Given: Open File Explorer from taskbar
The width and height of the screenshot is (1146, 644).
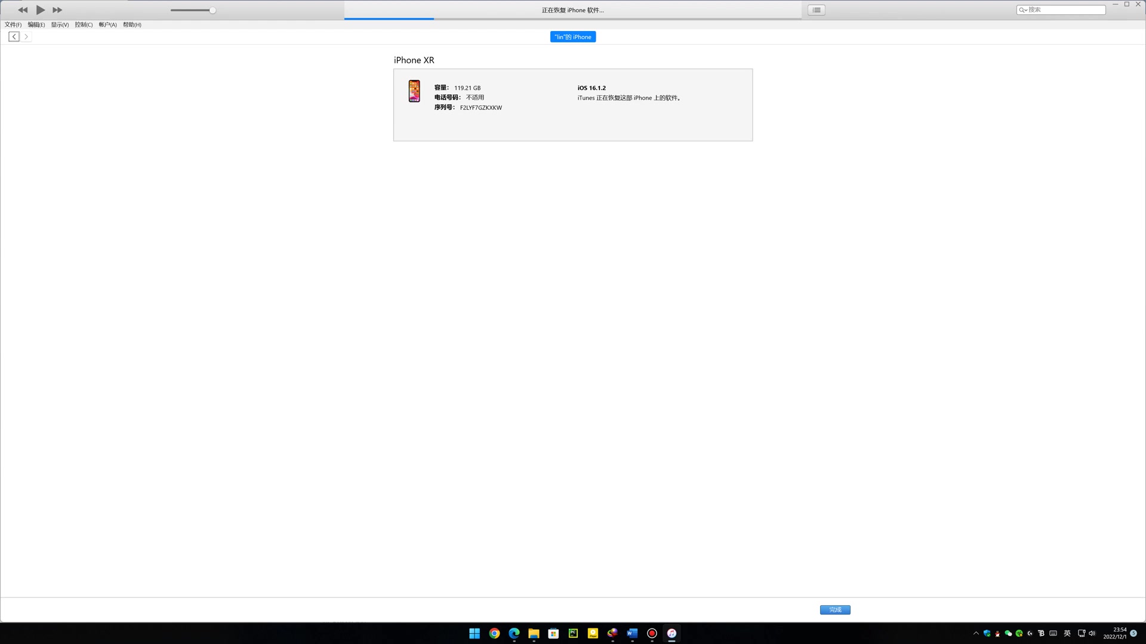Looking at the screenshot, I should [x=534, y=633].
